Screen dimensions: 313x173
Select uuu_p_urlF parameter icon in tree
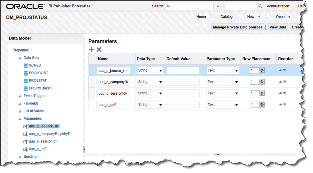click(26, 149)
